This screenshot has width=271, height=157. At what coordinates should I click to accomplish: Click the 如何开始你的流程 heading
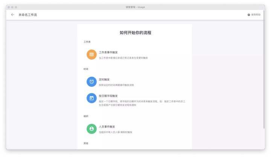tap(135, 33)
